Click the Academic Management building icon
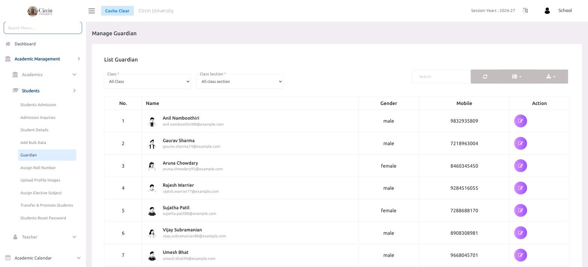The image size is (588, 267). click(x=8, y=59)
